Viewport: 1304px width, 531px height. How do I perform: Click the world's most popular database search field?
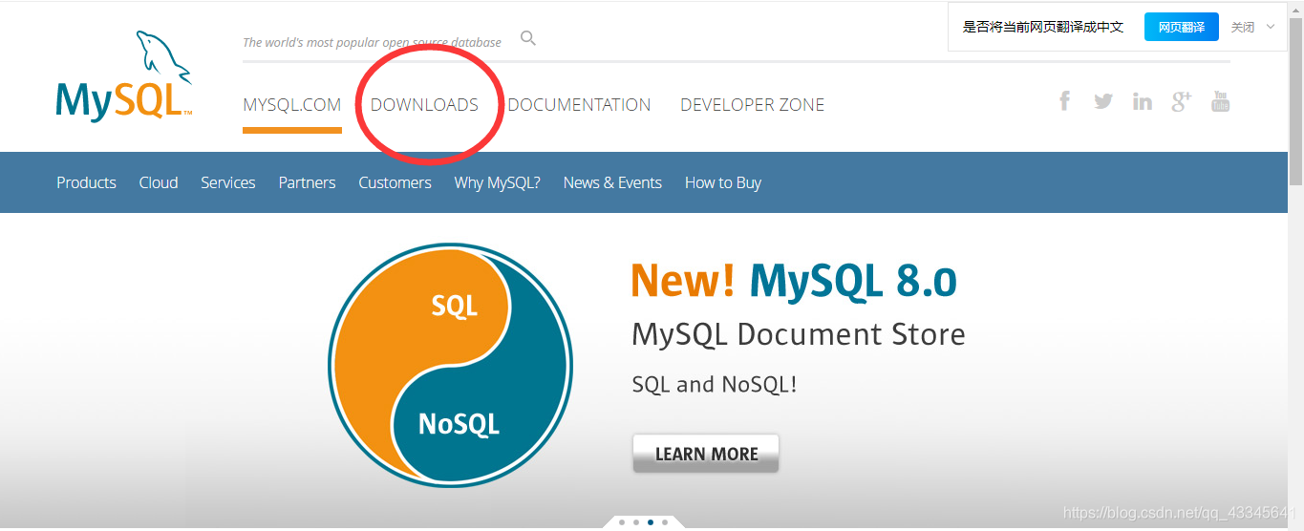[373, 42]
